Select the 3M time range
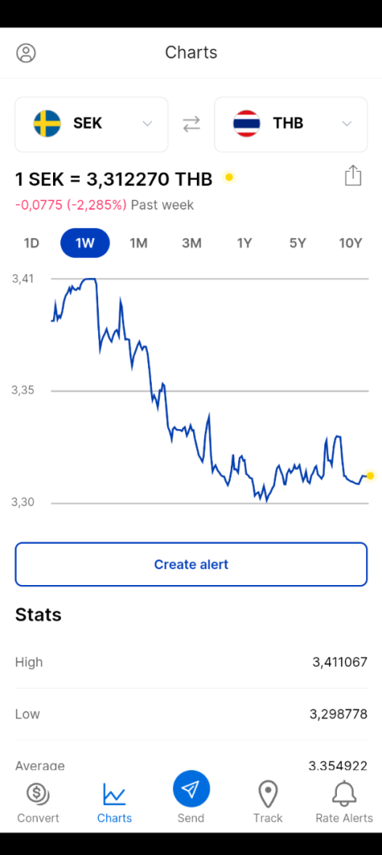Screen dimensions: 382x855 (192, 243)
